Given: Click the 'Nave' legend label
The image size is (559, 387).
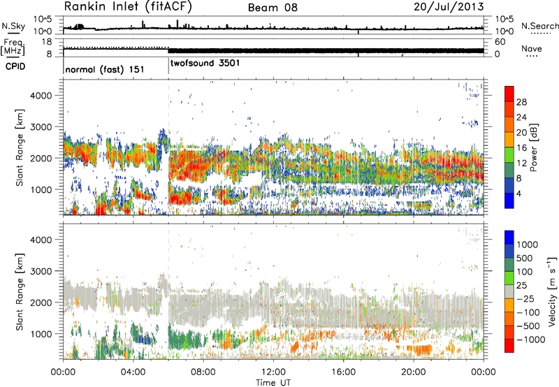Looking at the screenshot, I should [x=532, y=49].
